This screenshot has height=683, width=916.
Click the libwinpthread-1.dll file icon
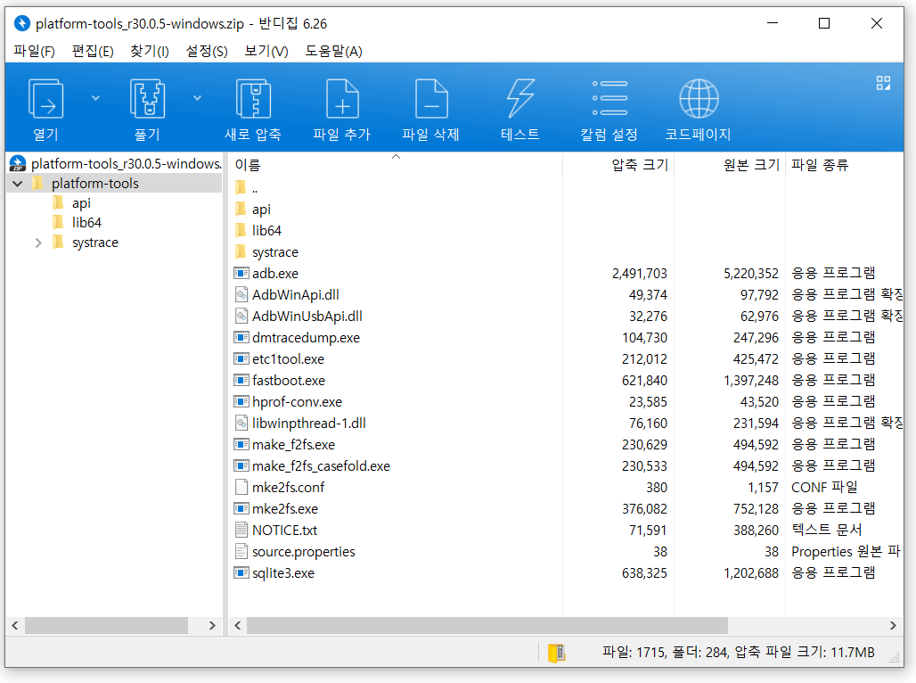(241, 424)
